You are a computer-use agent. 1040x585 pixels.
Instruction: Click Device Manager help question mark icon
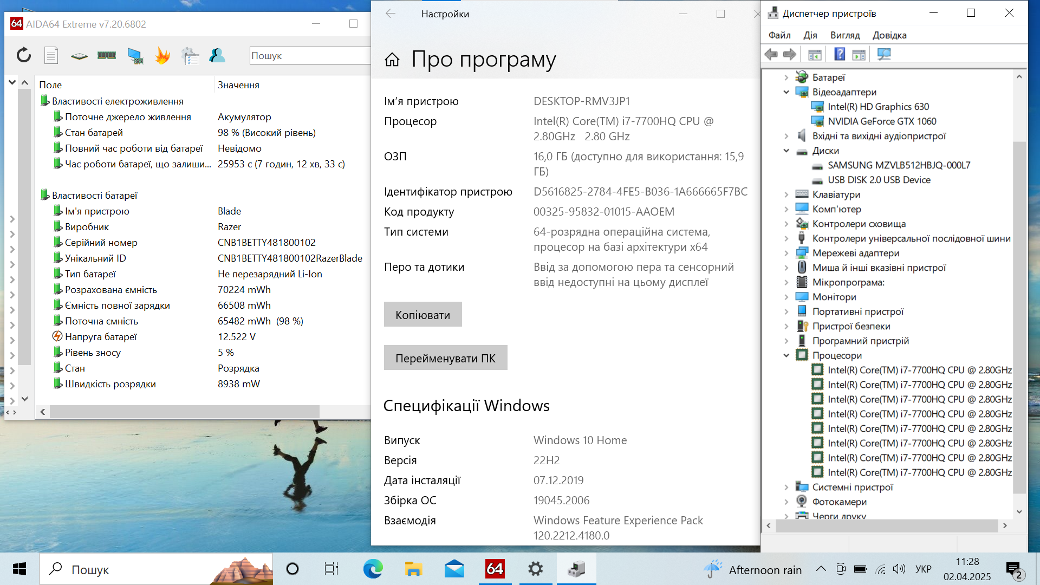pos(840,54)
